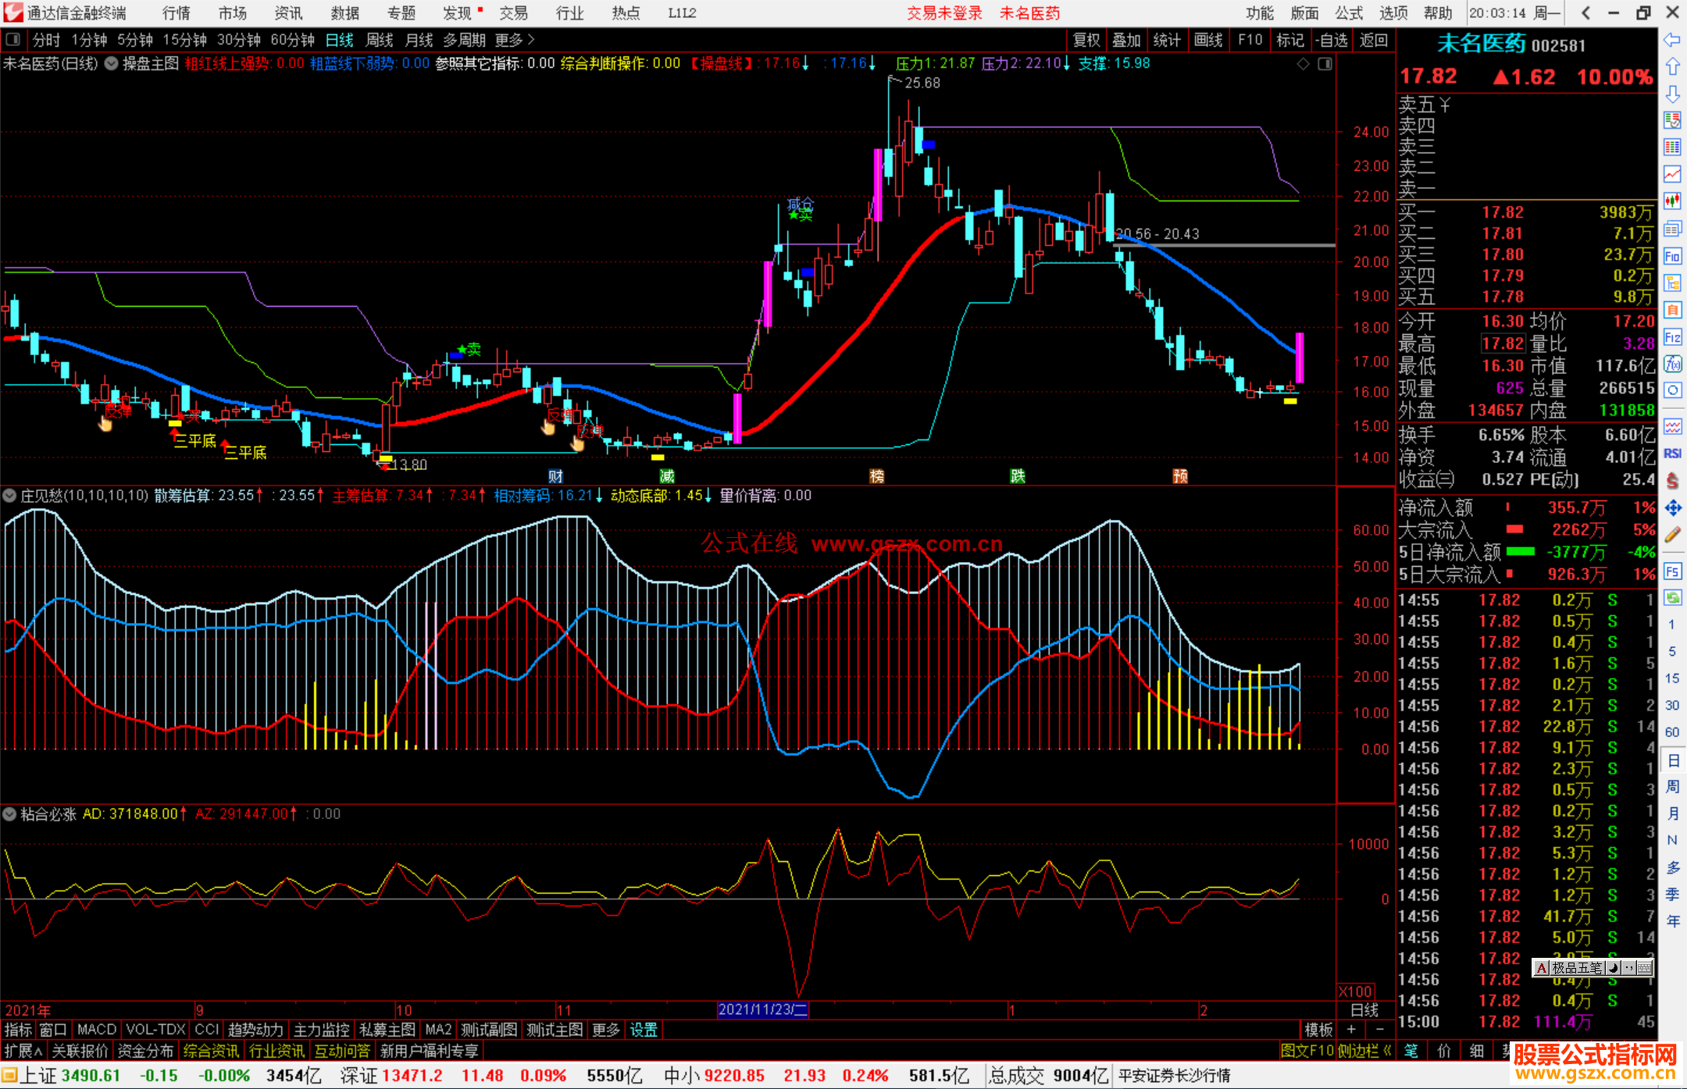This screenshot has height=1089, width=1687.
Task: Click the blue four-way move arrows icon
Action: (1672, 508)
